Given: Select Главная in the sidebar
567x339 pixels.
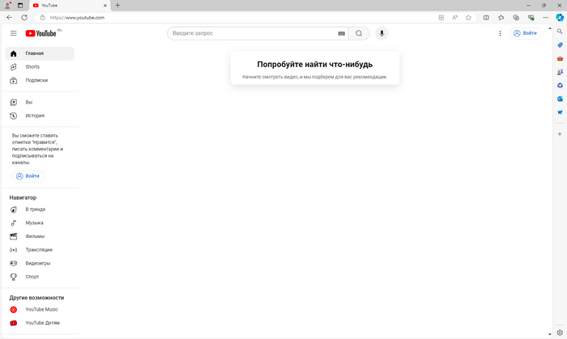Looking at the screenshot, I should pyautogui.click(x=40, y=53).
